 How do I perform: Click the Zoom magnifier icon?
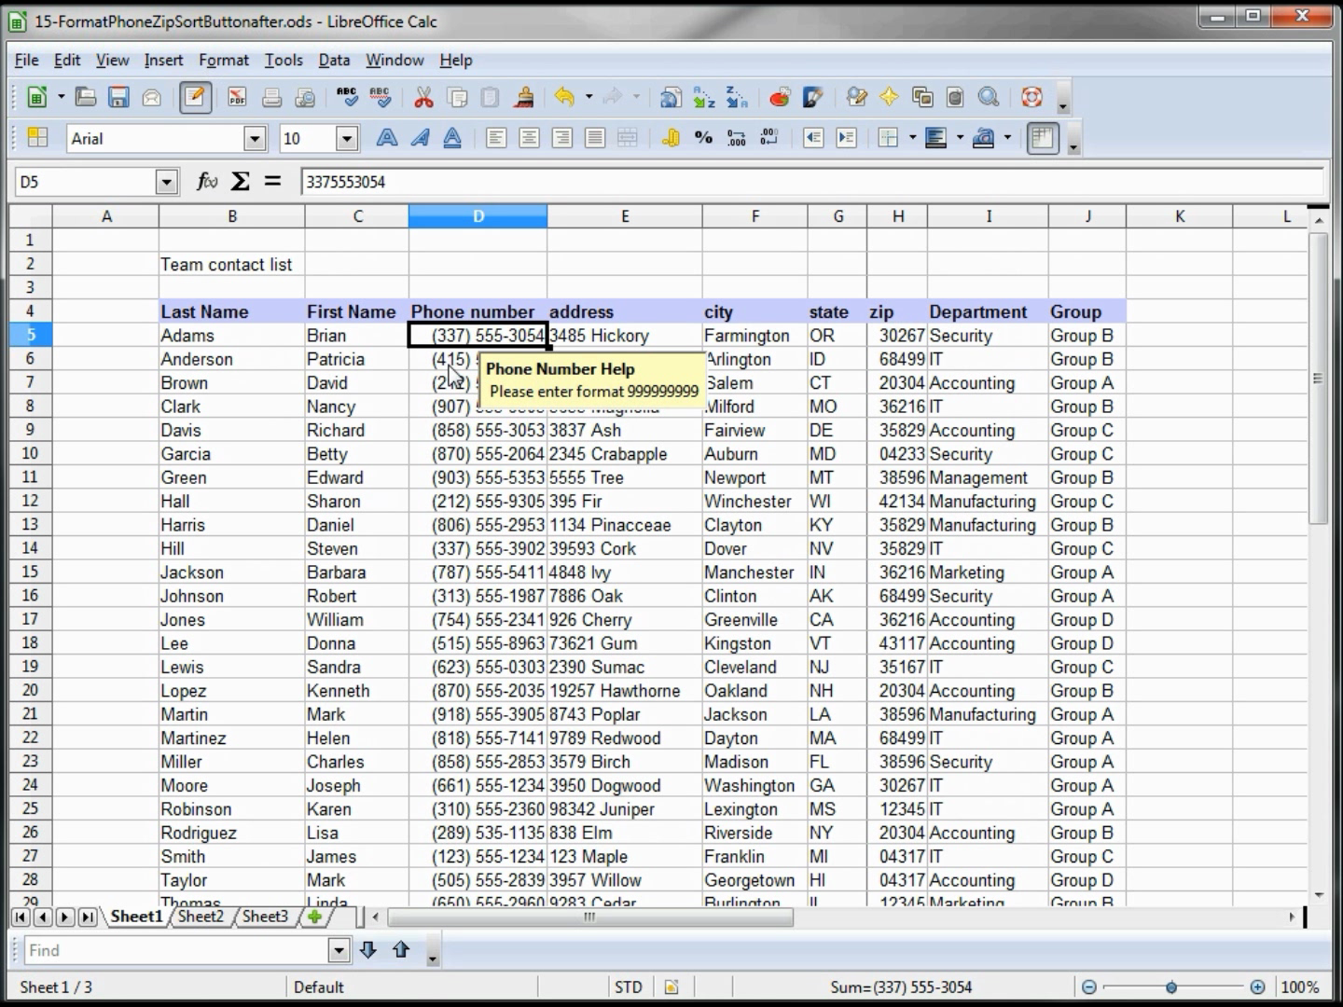[989, 97]
